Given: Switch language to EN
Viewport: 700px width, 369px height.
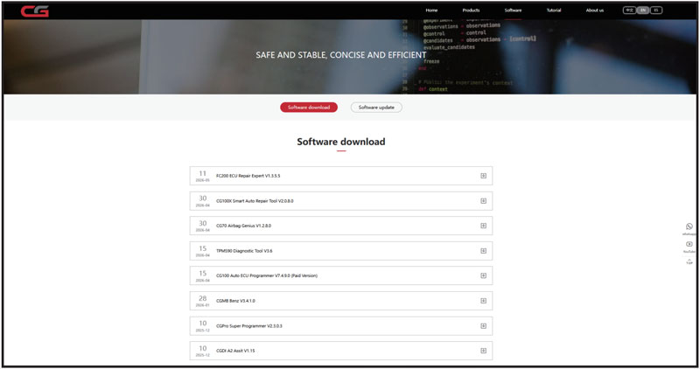Looking at the screenshot, I should 643,10.
